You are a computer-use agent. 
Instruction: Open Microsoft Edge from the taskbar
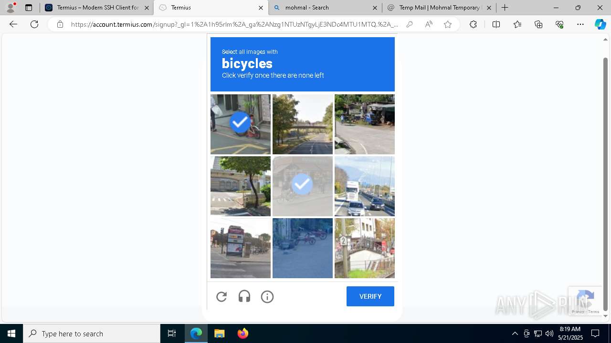(x=196, y=333)
